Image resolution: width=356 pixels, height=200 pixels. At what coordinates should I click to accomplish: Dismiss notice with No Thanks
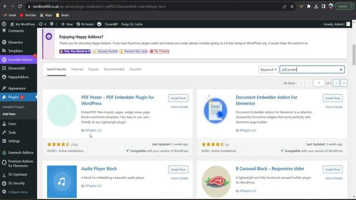point(160,52)
